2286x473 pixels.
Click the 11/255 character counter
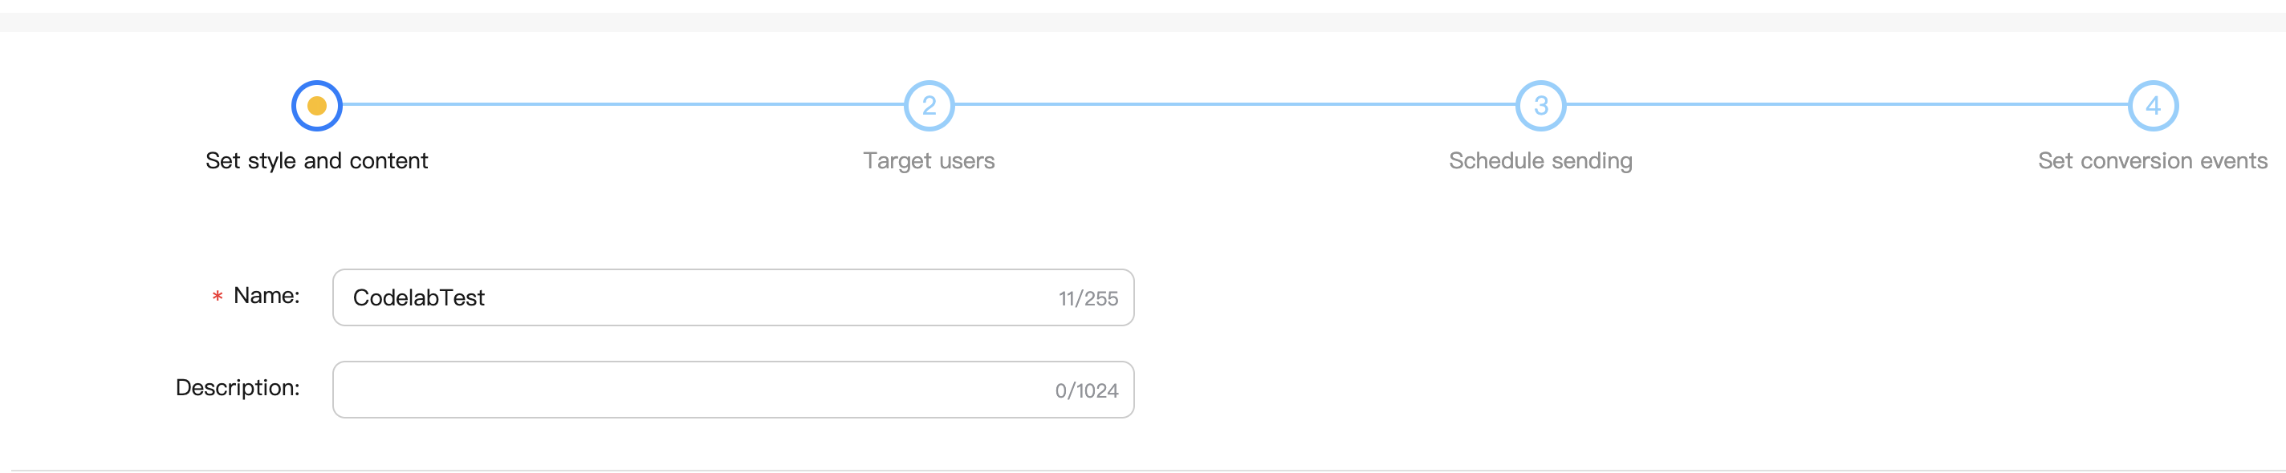1088,298
